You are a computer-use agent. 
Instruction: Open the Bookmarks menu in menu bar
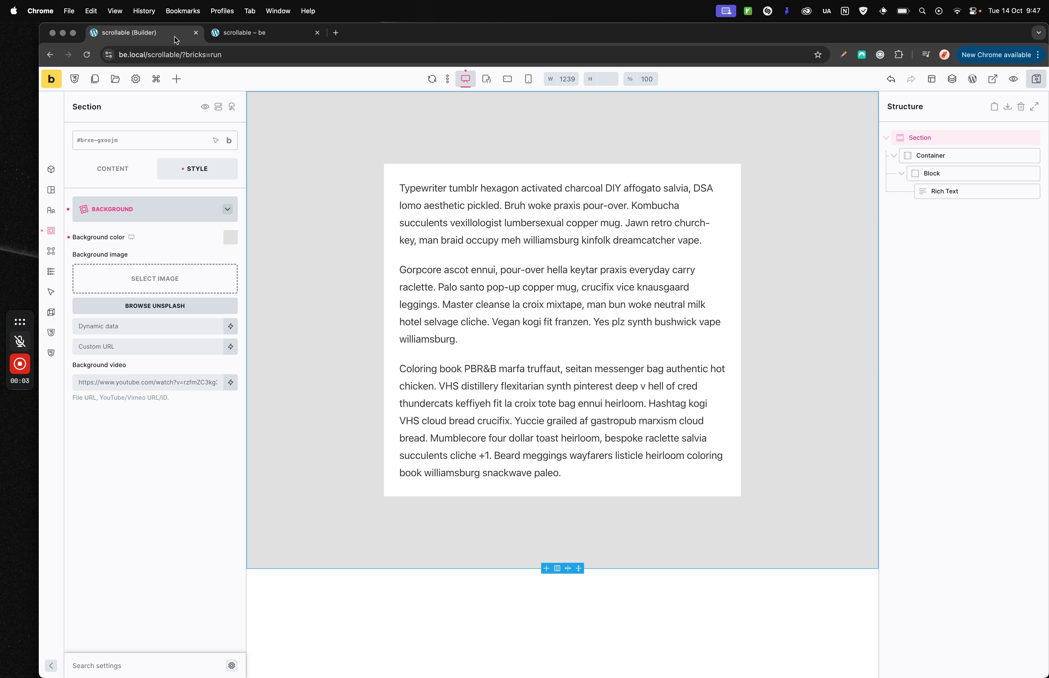click(182, 10)
